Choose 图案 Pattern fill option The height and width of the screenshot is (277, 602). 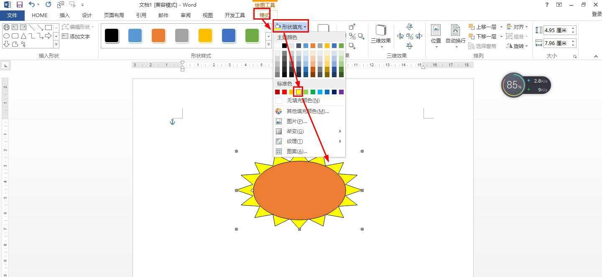309,151
